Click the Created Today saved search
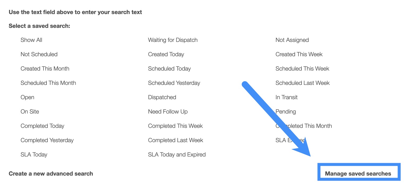This screenshot has height=183, width=409. (x=166, y=54)
